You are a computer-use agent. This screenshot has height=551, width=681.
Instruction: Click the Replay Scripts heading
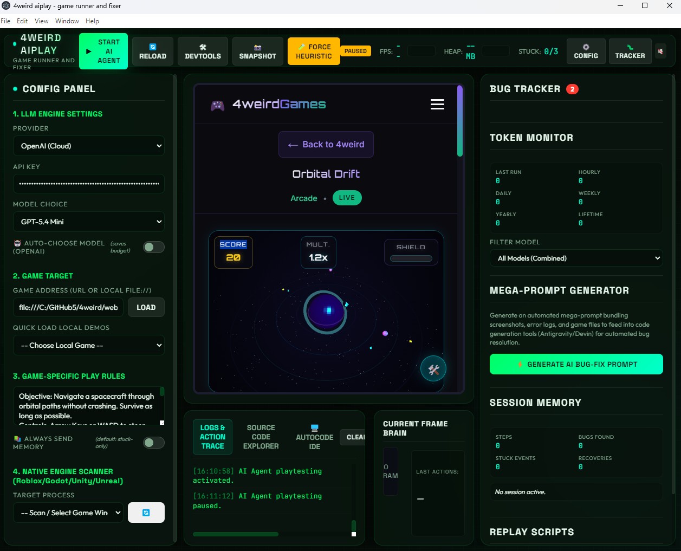point(532,532)
